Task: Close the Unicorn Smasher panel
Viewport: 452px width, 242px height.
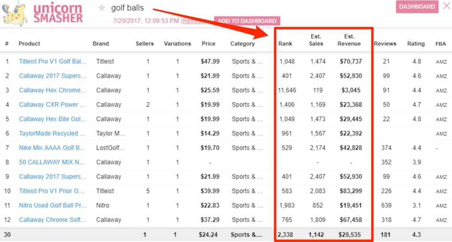Action: pyautogui.click(x=447, y=6)
